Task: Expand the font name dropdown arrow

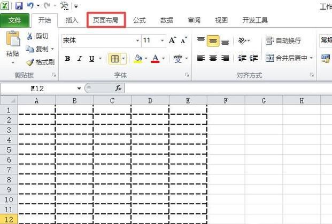Action: [x=137, y=40]
